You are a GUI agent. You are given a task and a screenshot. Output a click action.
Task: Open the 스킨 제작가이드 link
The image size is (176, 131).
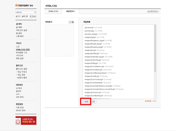coord(153,11)
